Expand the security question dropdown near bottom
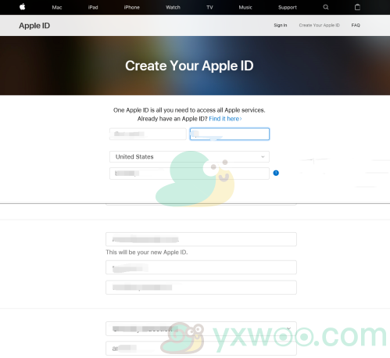The height and width of the screenshot is (358, 390). (201, 329)
